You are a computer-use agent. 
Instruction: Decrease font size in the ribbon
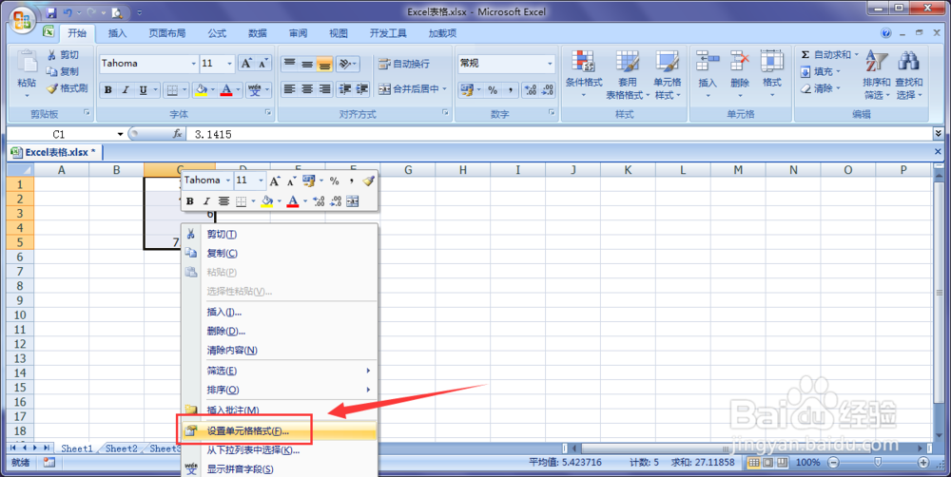click(262, 63)
